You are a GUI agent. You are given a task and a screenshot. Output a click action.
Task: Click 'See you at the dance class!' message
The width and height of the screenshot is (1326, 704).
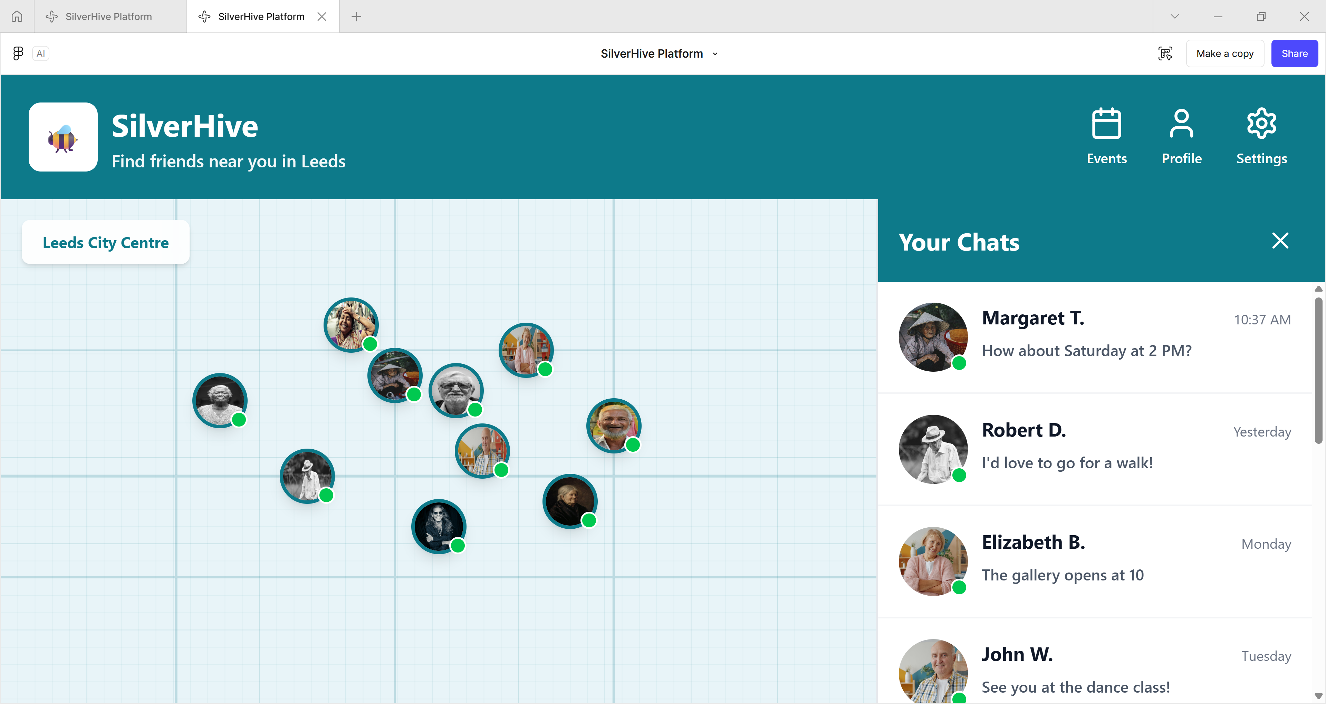pos(1076,687)
